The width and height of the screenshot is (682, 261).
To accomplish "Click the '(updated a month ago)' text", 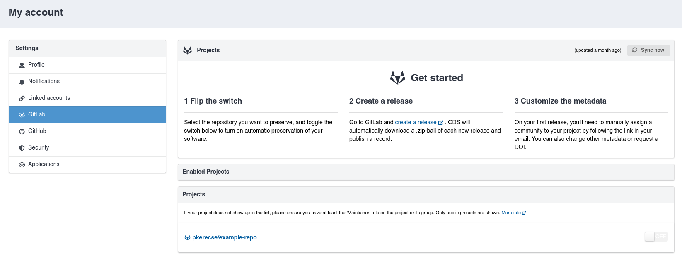I will 598,51.
